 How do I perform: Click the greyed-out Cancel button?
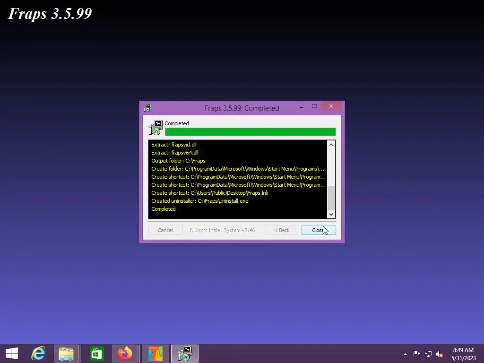coord(165,230)
